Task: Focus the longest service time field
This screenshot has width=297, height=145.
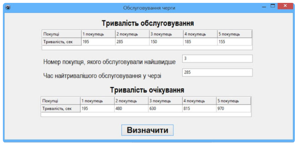Action: point(217,72)
